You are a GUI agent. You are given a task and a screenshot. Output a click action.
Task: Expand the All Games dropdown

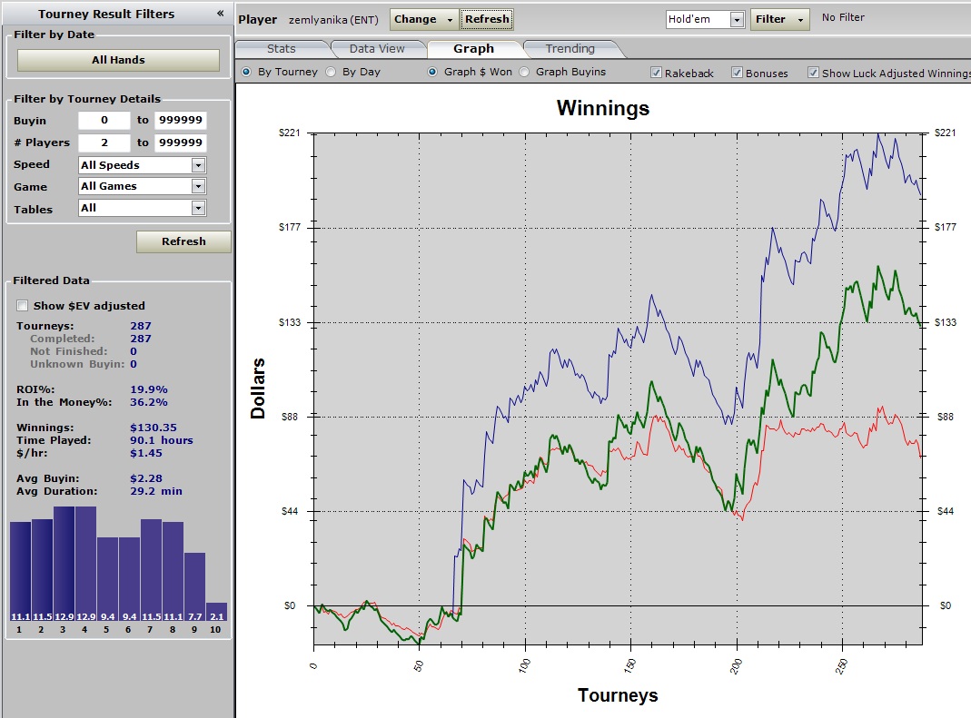(x=198, y=186)
